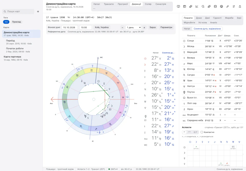Click the Зараз button
Viewport: 246px width, 171px height.
click(x=152, y=27)
